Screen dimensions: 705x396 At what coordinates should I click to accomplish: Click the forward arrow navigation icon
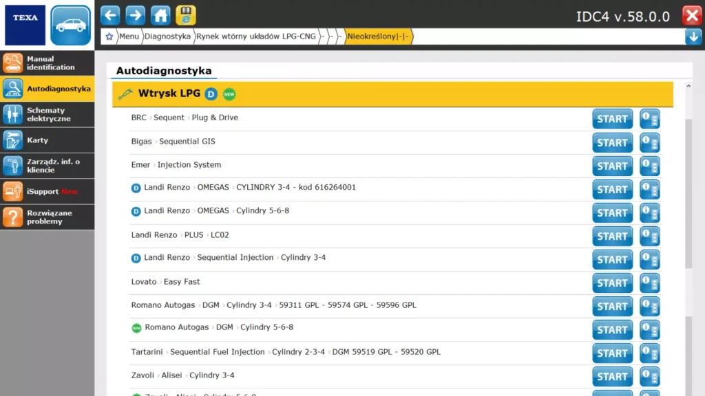(x=136, y=14)
